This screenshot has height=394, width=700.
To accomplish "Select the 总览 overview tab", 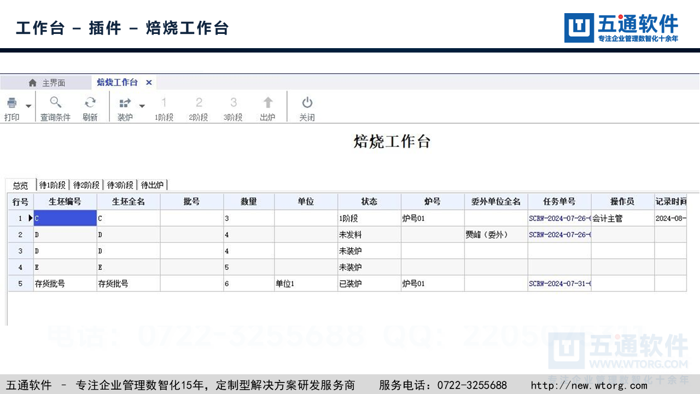I will (21, 185).
